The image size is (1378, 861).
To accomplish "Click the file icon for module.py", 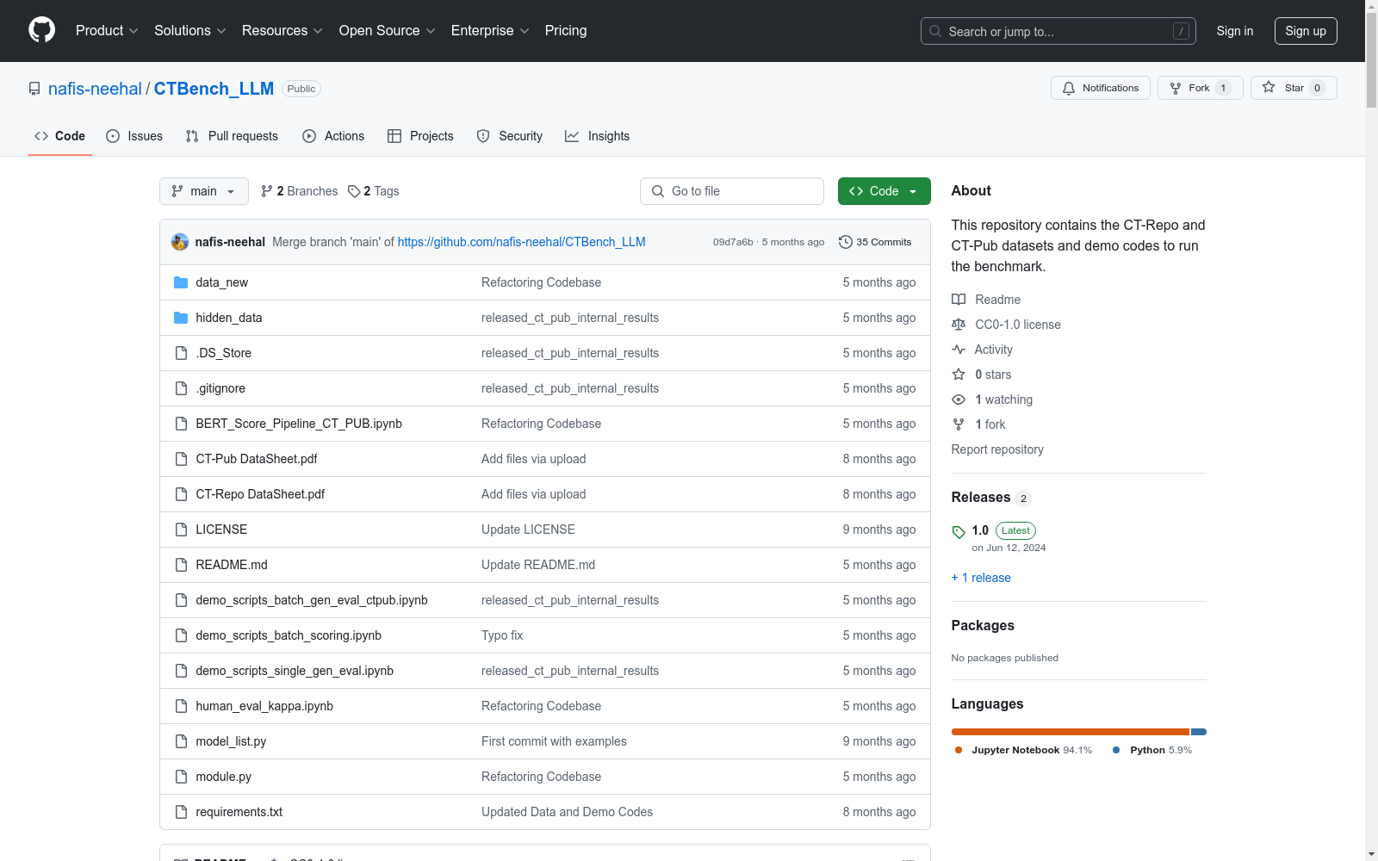I will [x=181, y=777].
